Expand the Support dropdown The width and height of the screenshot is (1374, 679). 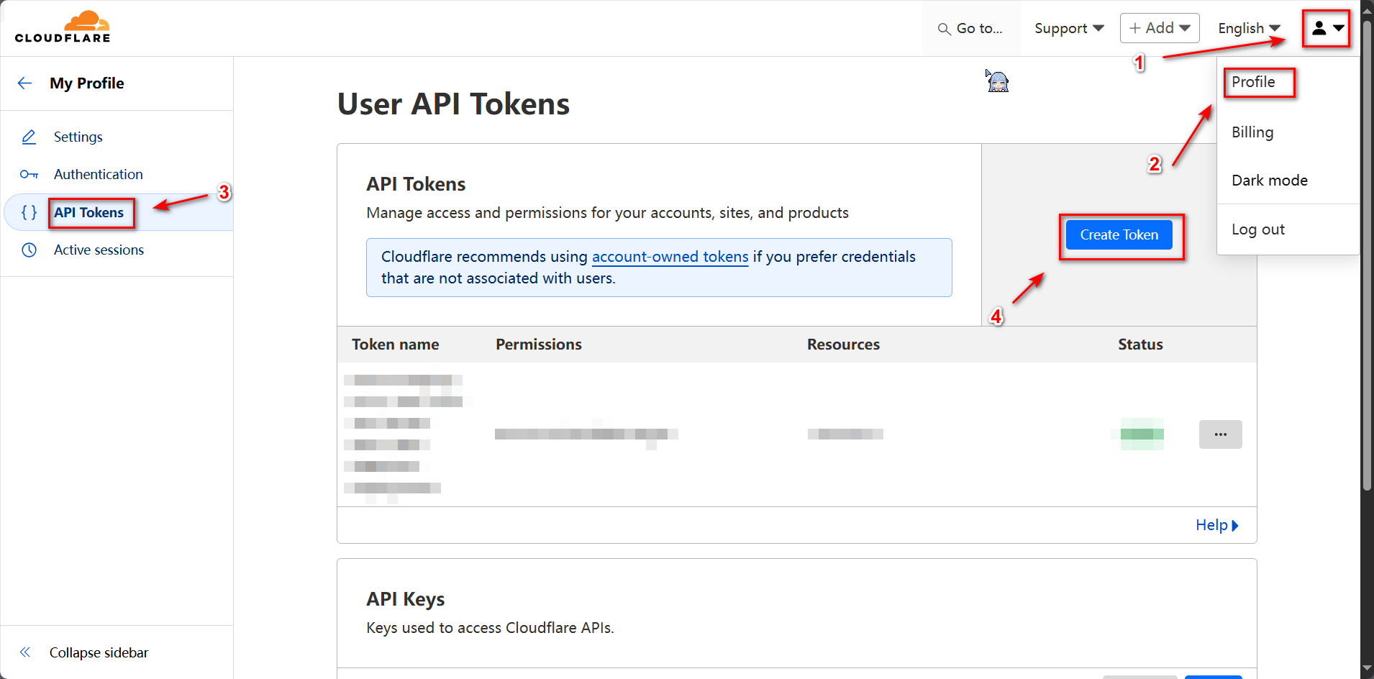coord(1068,28)
